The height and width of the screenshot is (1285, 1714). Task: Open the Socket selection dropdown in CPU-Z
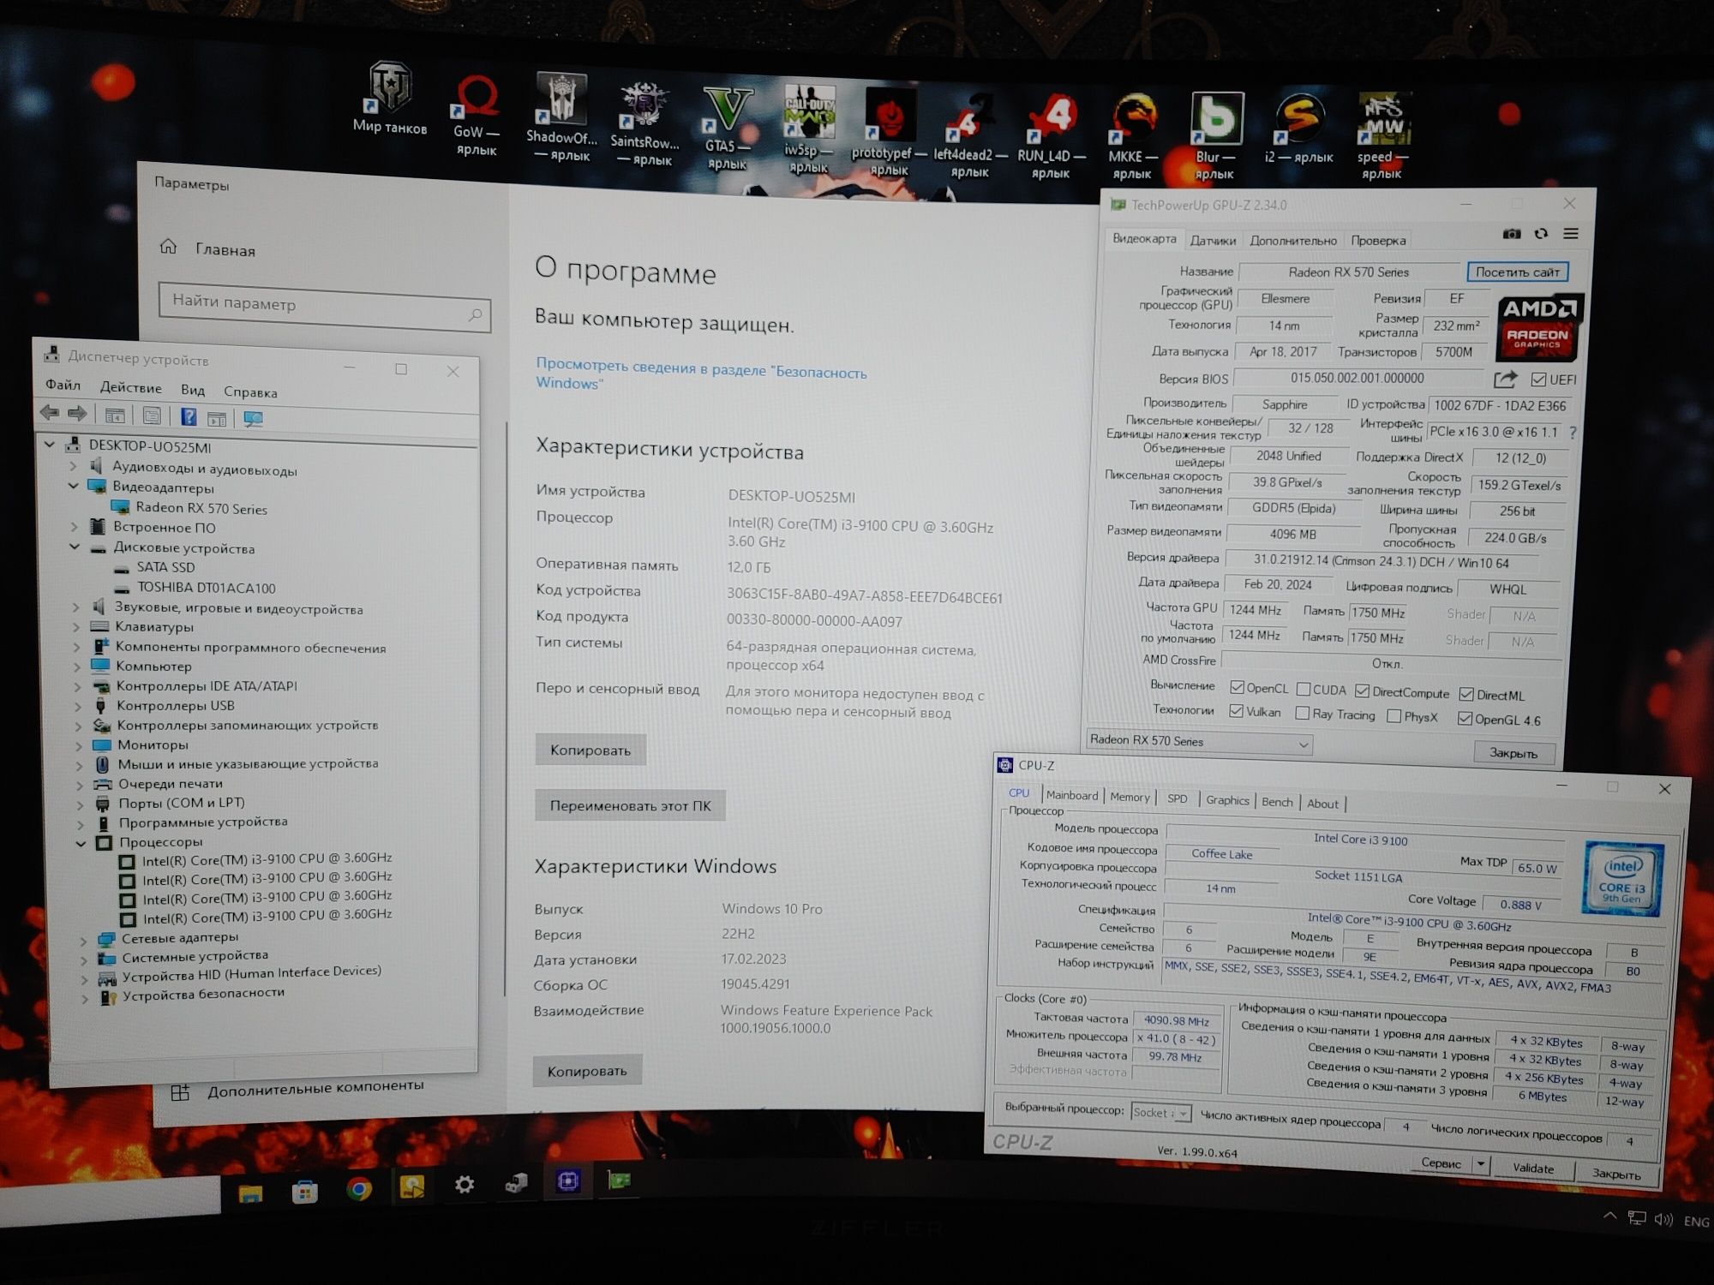pos(1161,1113)
